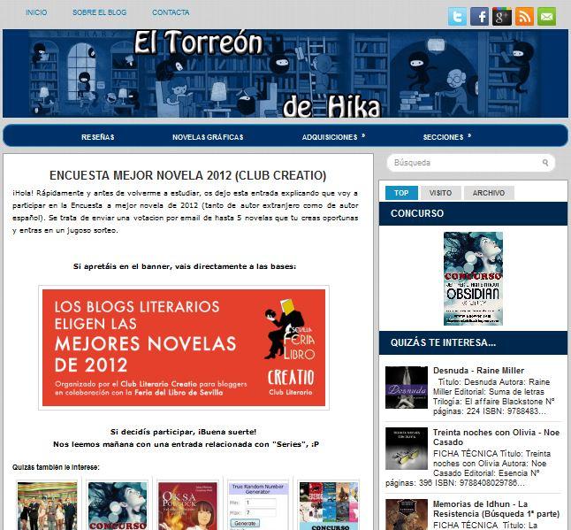The image size is (571, 530).
Task: Open SOBRE EL BLOG page
Action: click(x=99, y=12)
